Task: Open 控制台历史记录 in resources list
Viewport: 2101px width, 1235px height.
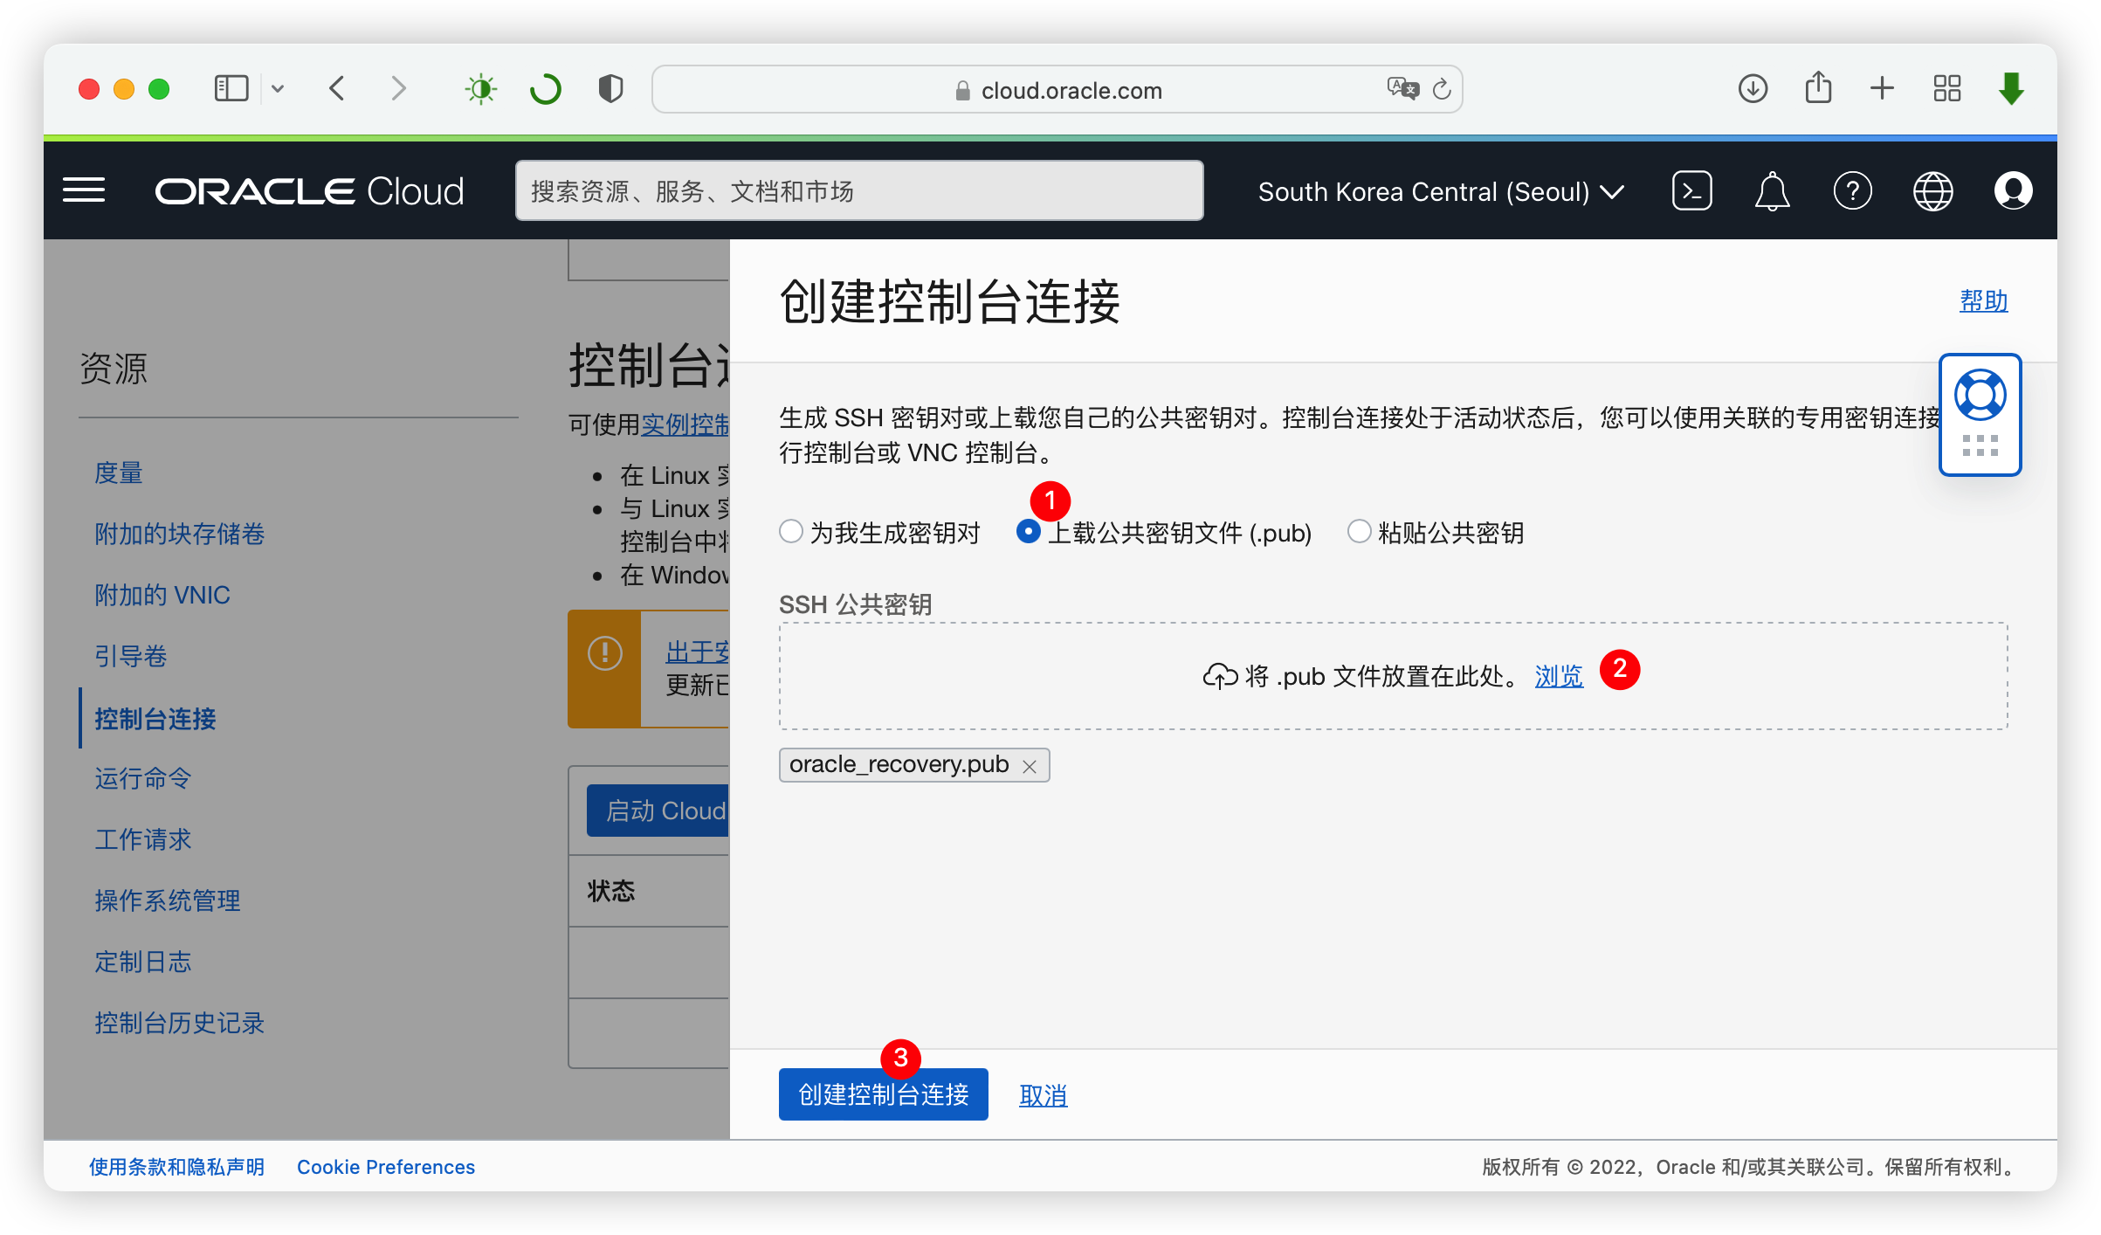Action: coord(179,1023)
